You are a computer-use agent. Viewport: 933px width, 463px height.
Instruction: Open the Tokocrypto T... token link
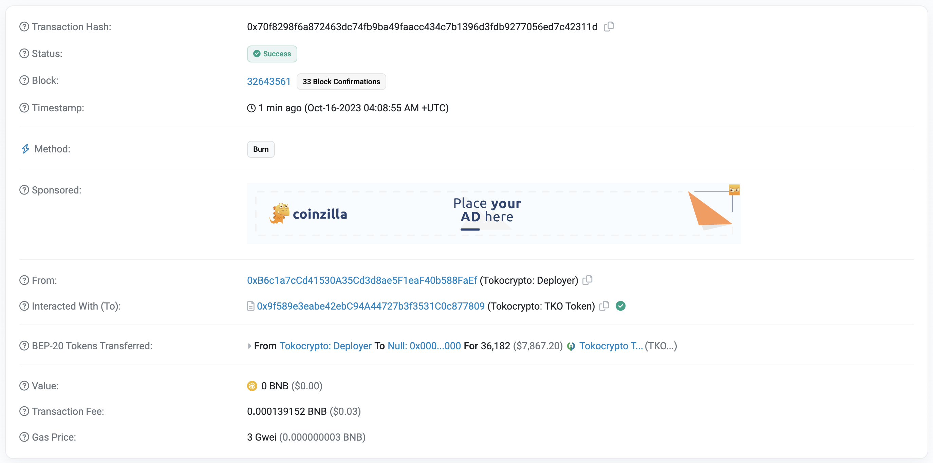611,346
